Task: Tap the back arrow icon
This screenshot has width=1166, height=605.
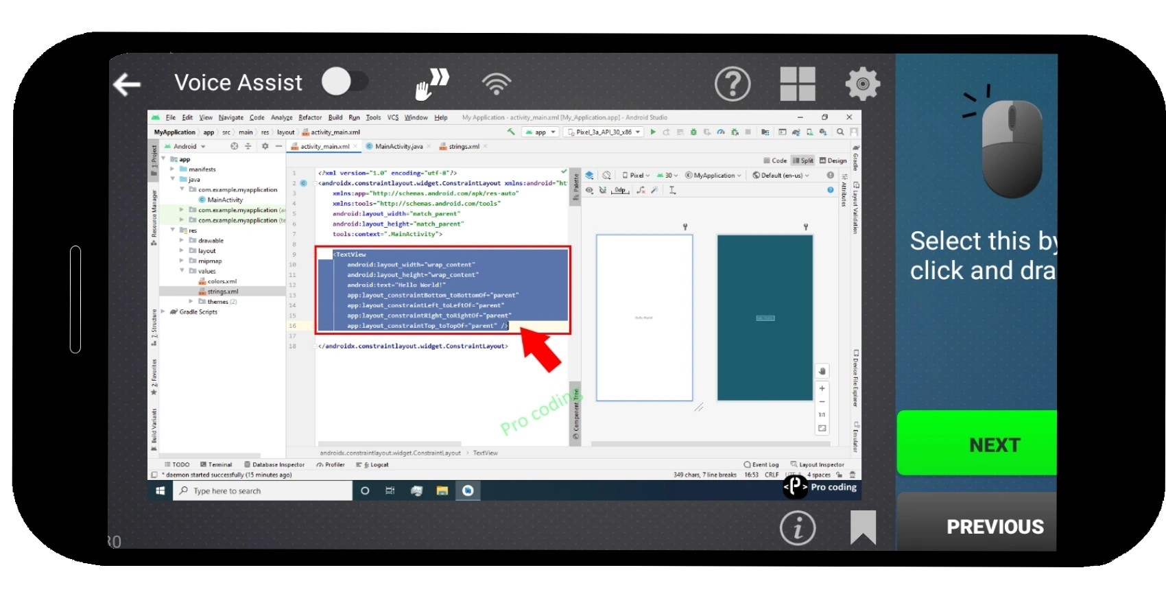Action: (x=127, y=84)
